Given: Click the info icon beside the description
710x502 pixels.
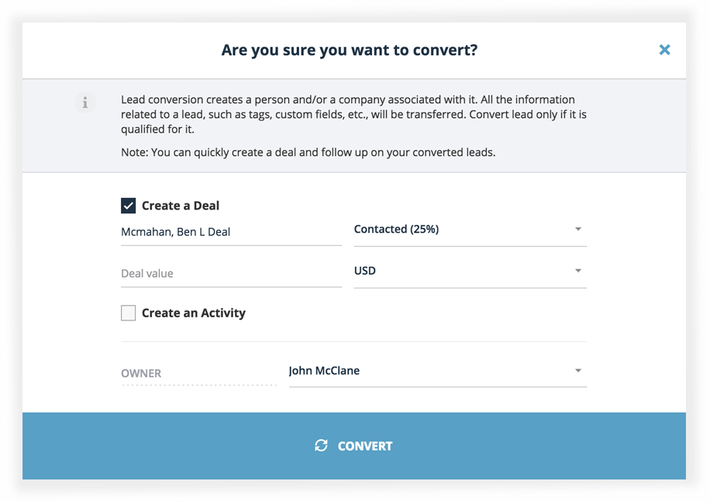Looking at the screenshot, I should tap(85, 102).
